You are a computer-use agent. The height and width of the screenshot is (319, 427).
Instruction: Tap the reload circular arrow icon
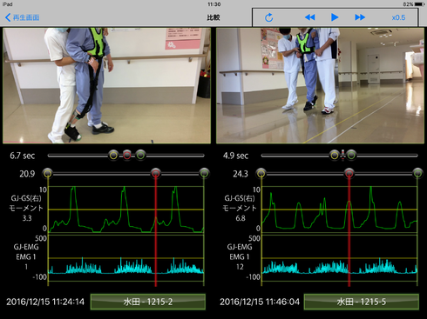pos(269,17)
